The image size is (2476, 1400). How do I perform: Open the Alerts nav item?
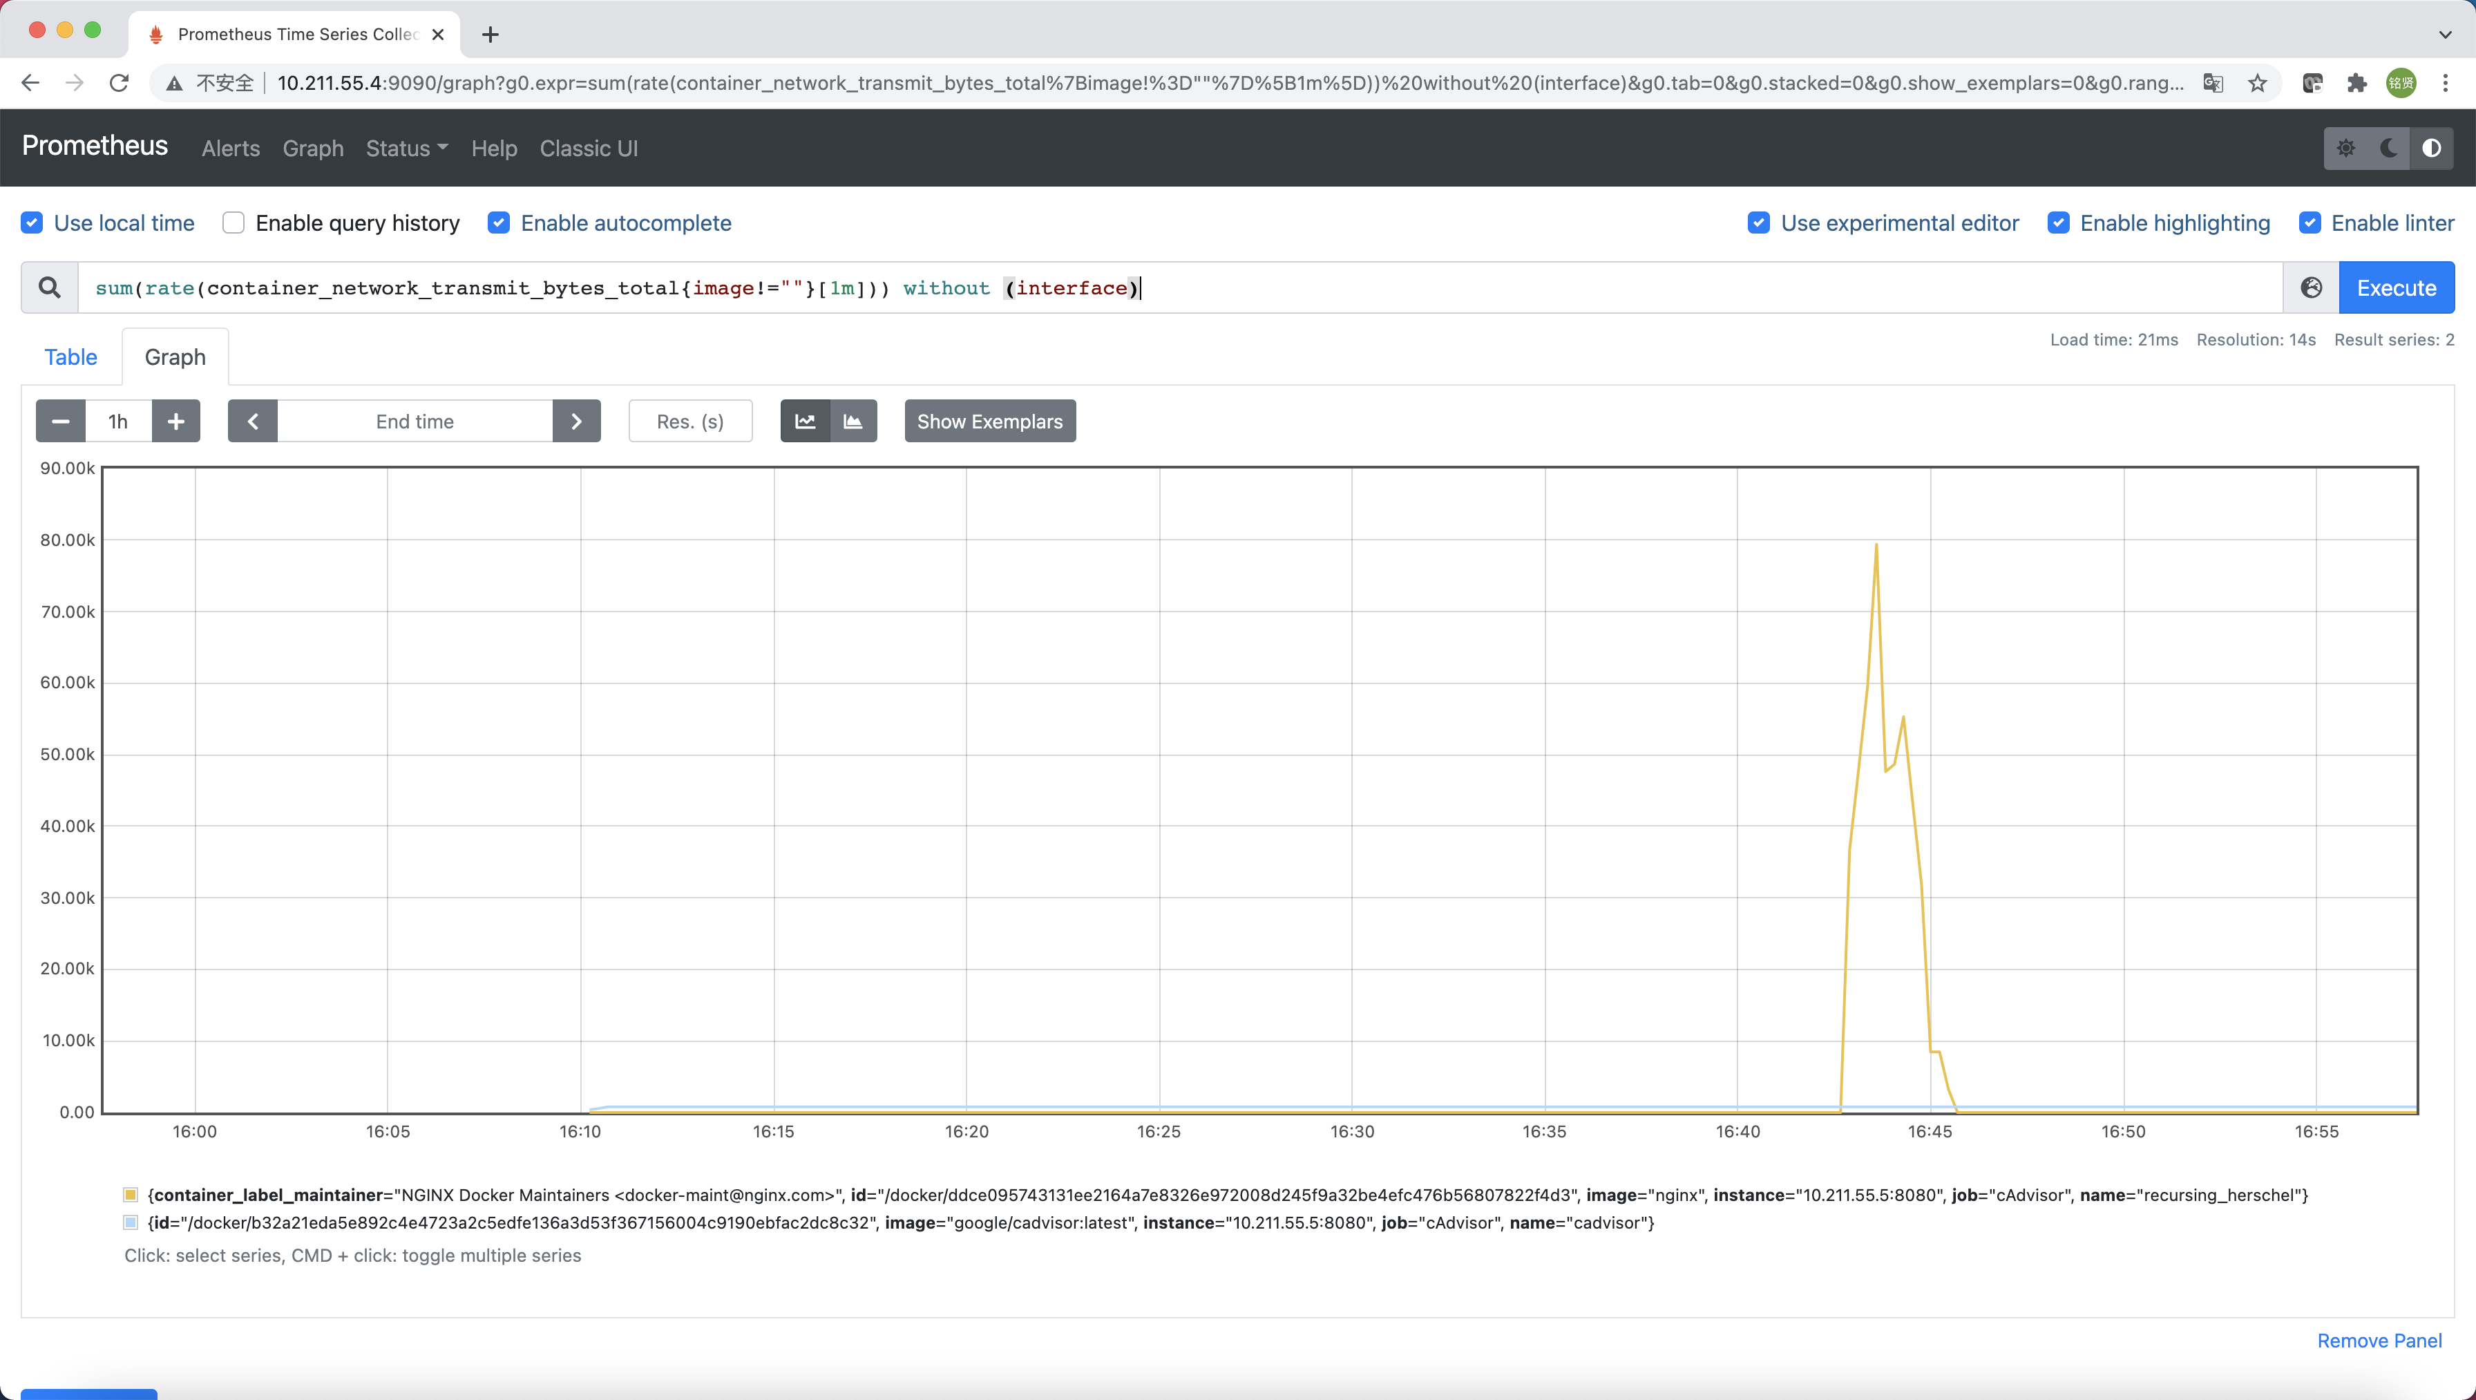click(x=231, y=148)
